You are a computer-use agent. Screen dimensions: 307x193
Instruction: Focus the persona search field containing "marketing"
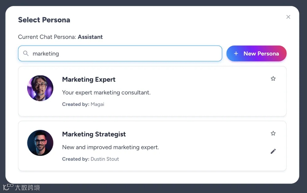[123, 54]
